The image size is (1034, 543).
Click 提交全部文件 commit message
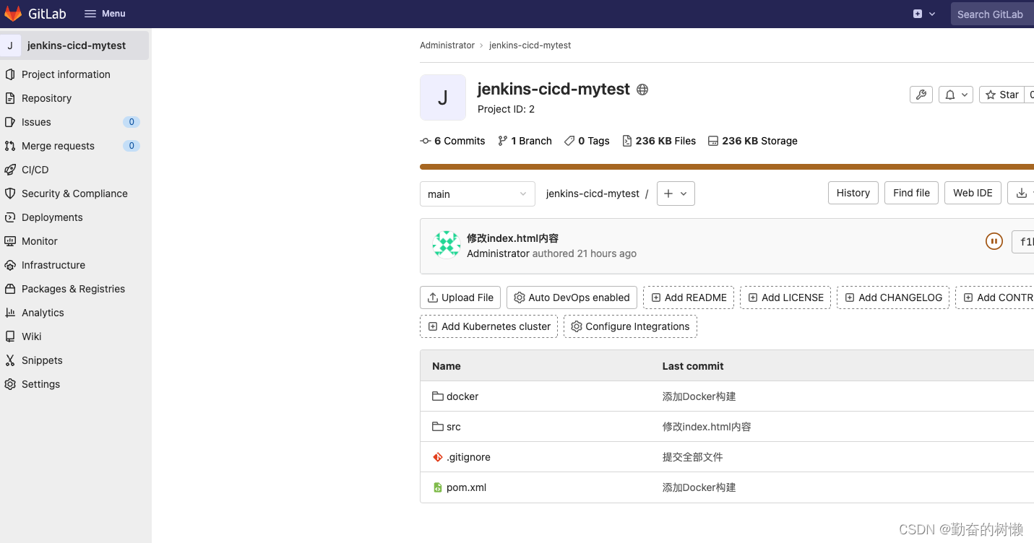point(692,457)
